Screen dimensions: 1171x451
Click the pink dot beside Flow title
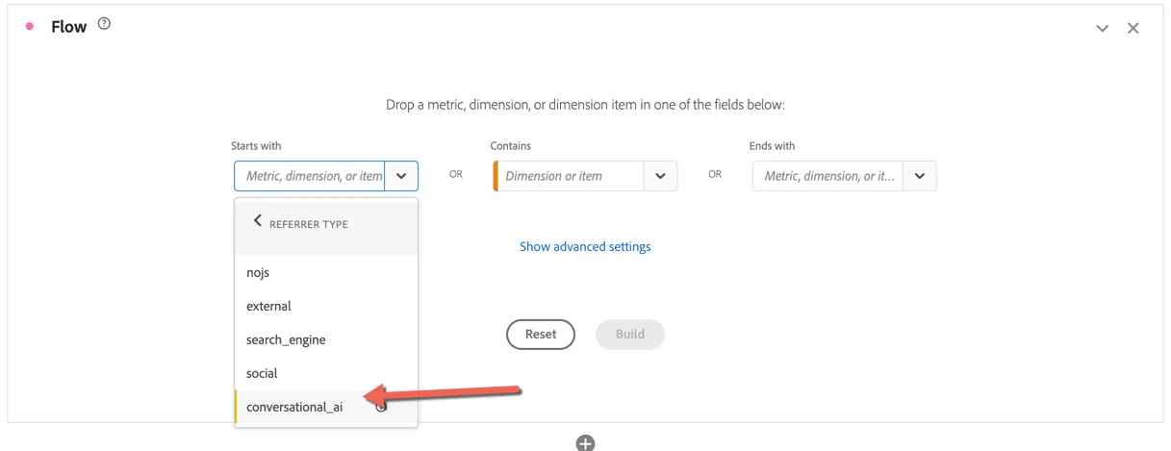click(30, 27)
